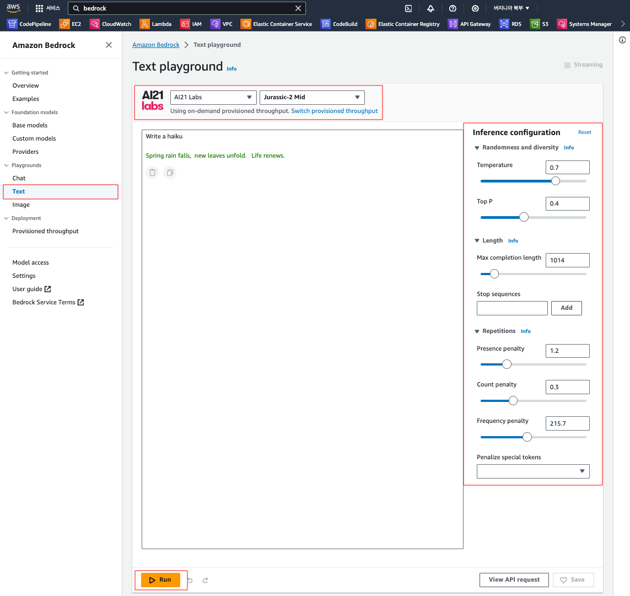This screenshot has width=630, height=596.
Task: Open the Jurassic-2 Mid model dropdown
Action: (312, 97)
